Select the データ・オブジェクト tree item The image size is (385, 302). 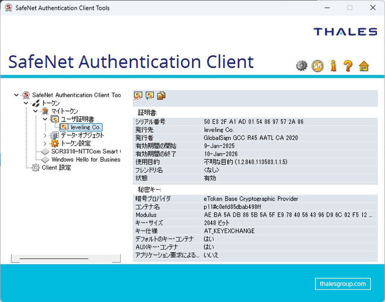point(82,135)
